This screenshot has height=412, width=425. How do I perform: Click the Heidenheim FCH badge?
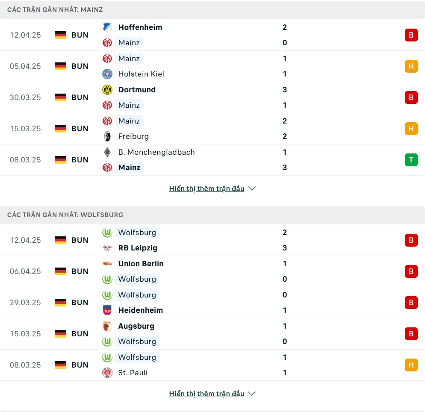107,310
